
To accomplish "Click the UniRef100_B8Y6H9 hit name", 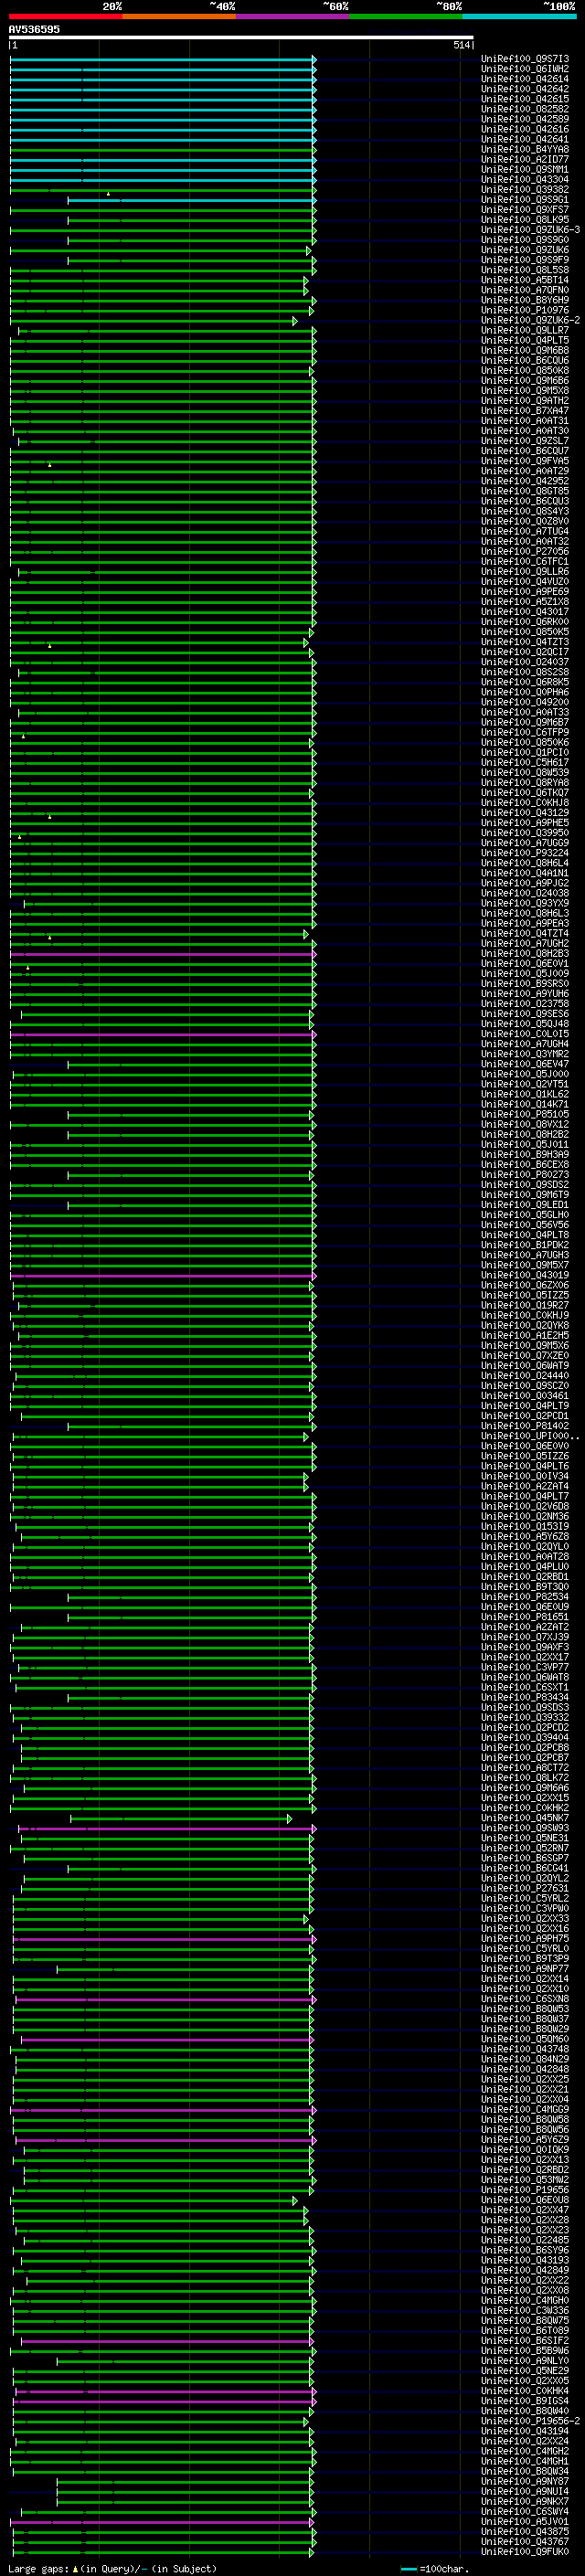I will [525, 300].
